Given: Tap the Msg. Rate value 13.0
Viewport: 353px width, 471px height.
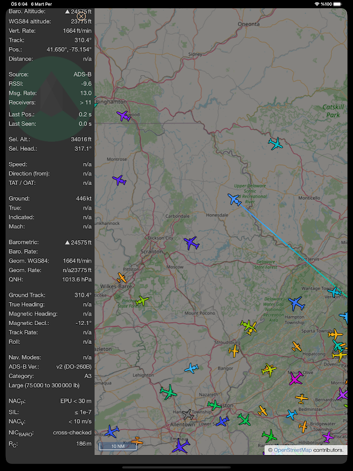Looking at the screenshot, I should coord(86,93).
